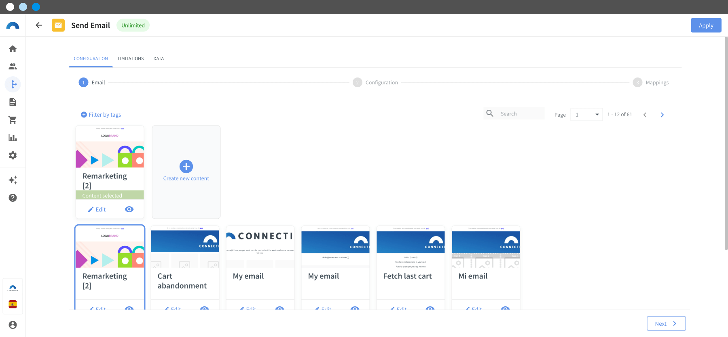Go to the previous page of results
The image size is (728, 337).
(x=645, y=115)
